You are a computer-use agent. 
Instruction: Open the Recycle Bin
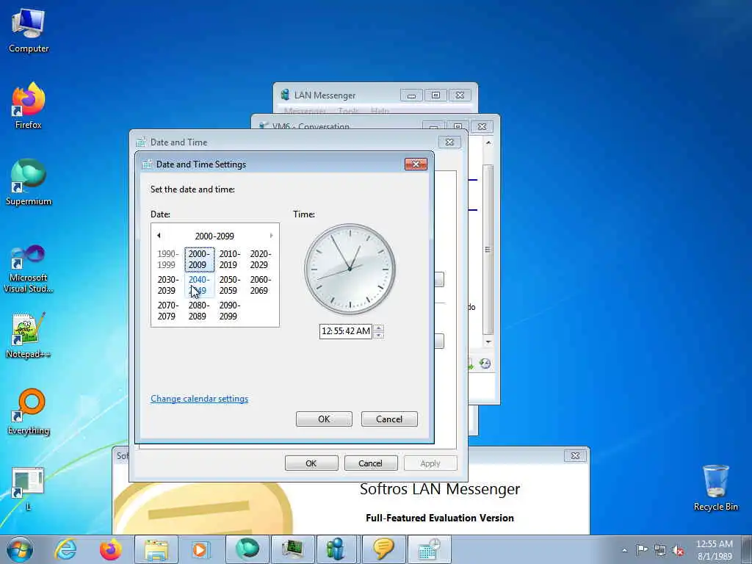point(715,488)
